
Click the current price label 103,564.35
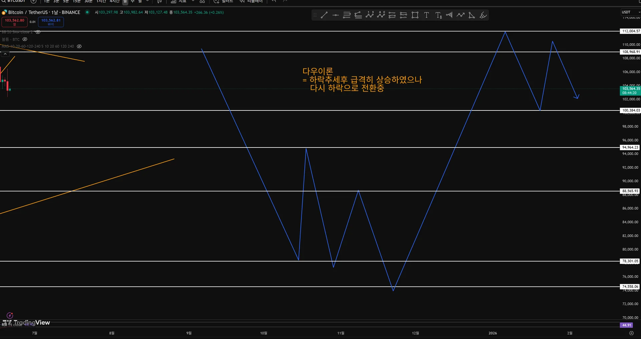point(631,91)
